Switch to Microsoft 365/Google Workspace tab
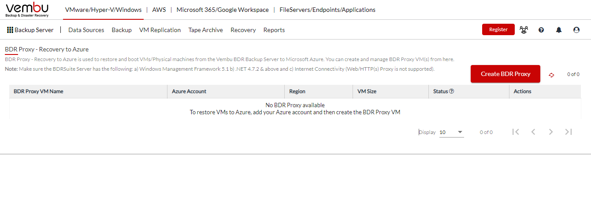The image size is (591, 221). pos(223,10)
